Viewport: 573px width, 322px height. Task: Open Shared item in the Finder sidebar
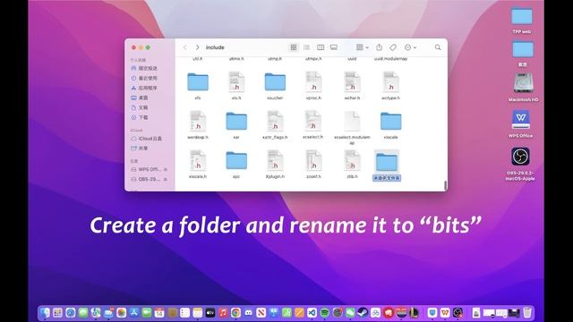[140, 148]
